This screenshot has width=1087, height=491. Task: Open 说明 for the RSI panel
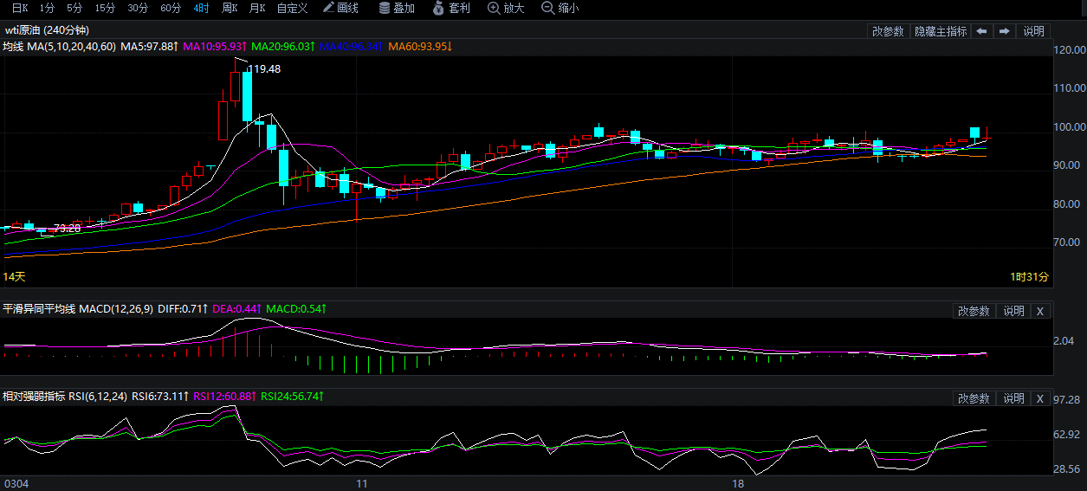tap(1013, 398)
